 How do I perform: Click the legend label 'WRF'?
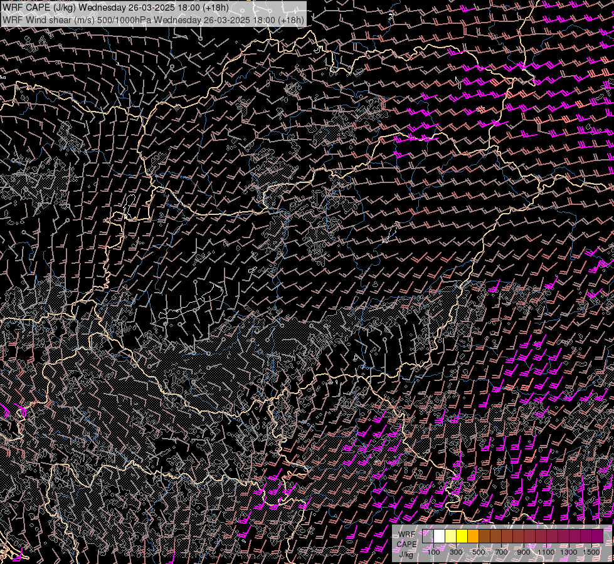pyautogui.click(x=406, y=535)
